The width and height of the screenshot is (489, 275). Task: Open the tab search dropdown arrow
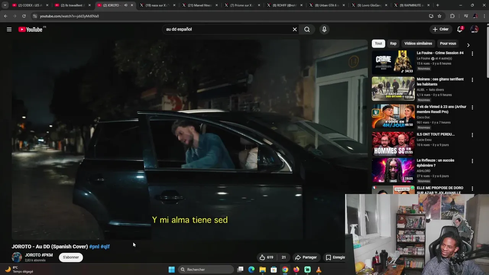point(5,5)
